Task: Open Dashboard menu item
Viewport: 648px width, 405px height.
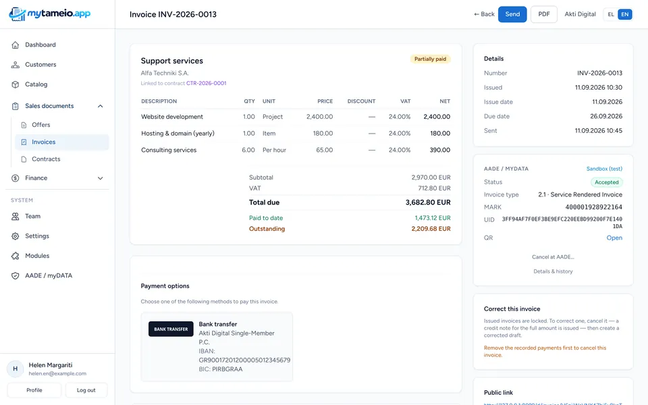Action: point(57,45)
